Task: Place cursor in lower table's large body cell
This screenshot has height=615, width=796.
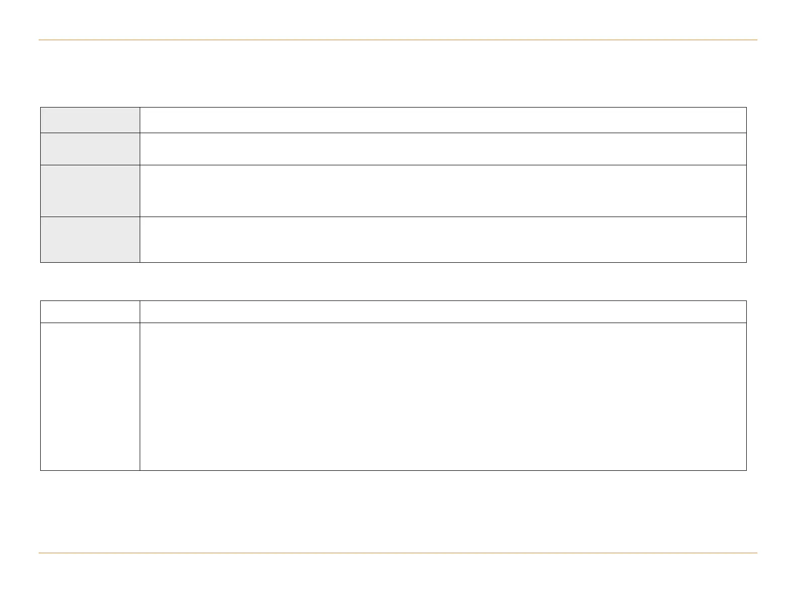Action: 443,396
